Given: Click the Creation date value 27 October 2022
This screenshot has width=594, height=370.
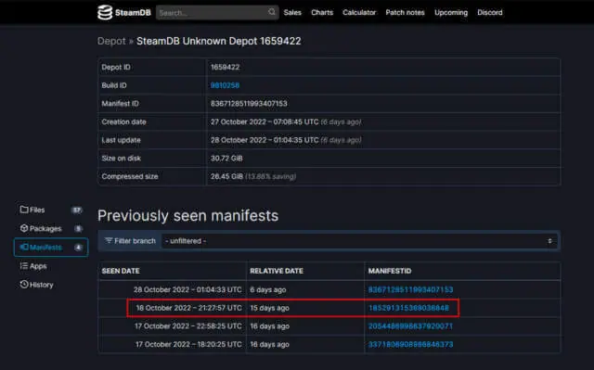Looking at the screenshot, I should coord(265,121).
